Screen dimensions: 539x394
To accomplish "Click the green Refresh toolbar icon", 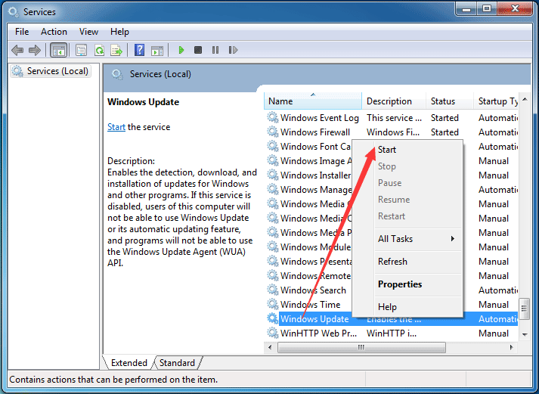I will [99, 50].
